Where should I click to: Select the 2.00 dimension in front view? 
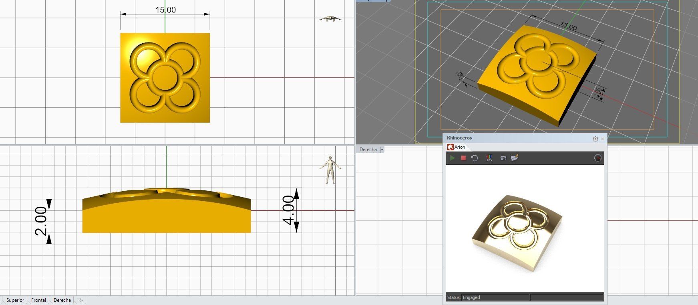click(41, 220)
